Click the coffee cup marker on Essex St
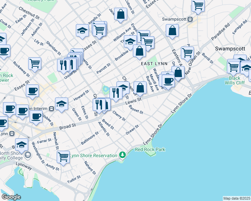This screenshot has width=251, height=201. pyautogui.click(x=32, y=90)
